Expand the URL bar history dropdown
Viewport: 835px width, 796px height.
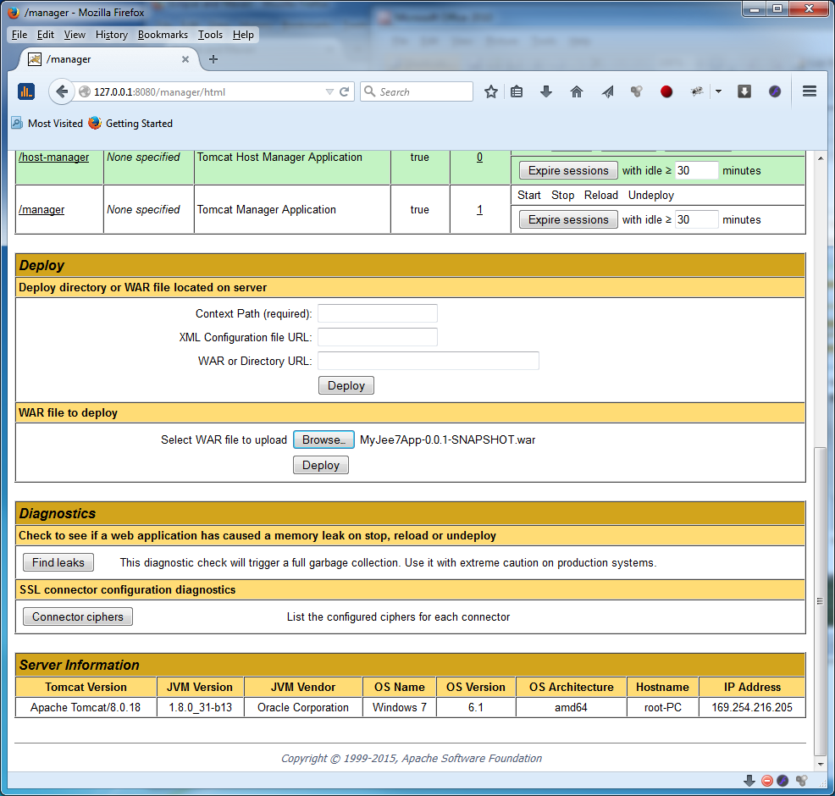[x=329, y=91]
